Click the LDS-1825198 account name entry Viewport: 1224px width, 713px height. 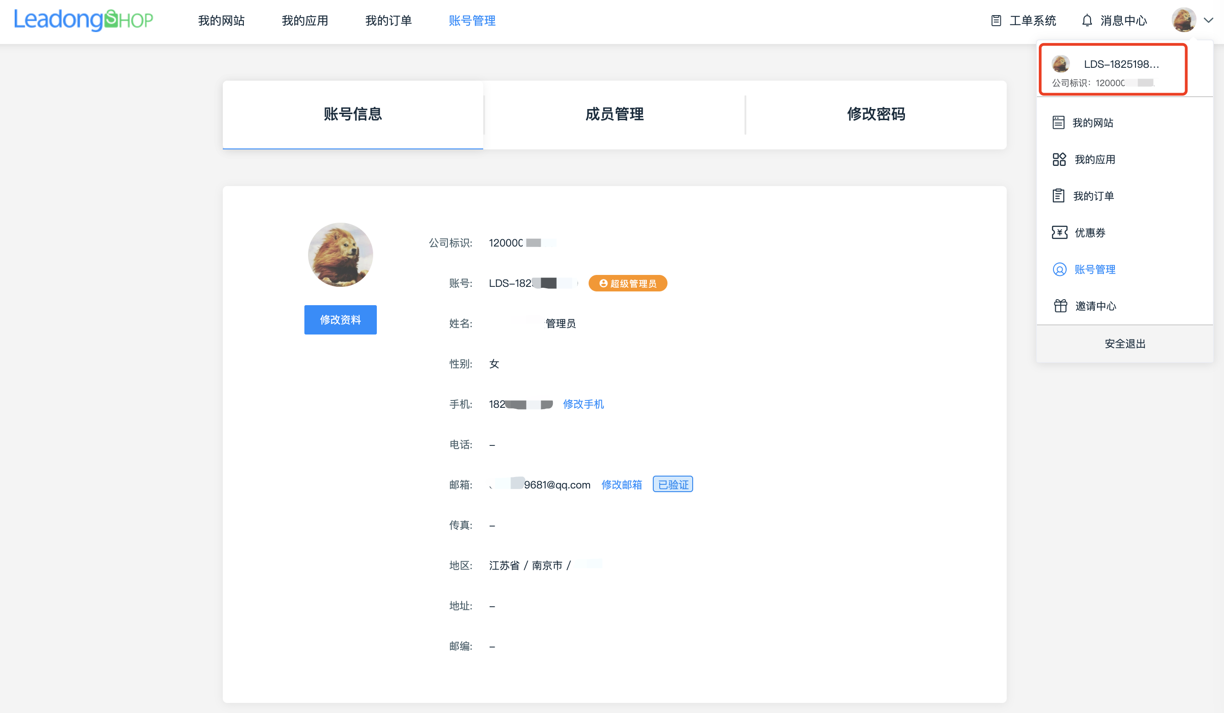1120,64
